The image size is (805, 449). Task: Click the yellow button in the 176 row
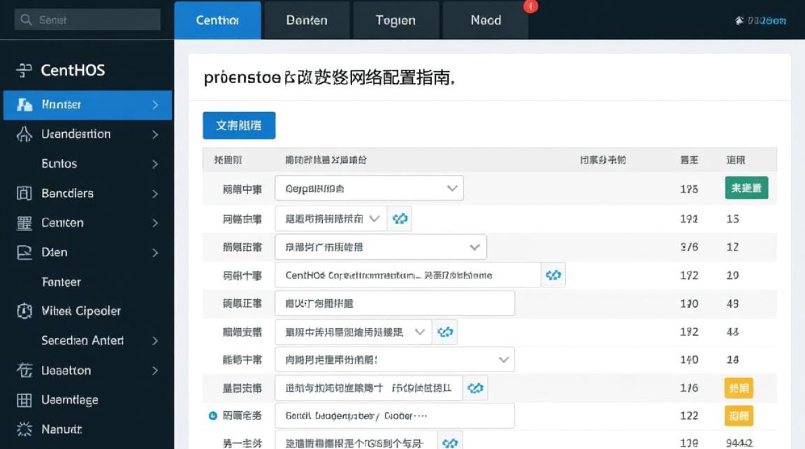739,388
